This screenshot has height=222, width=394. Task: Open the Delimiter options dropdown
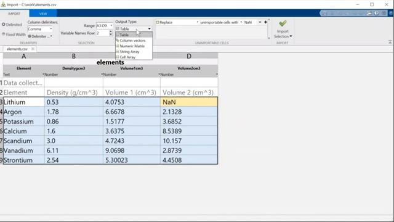click(x=40, y=36)
